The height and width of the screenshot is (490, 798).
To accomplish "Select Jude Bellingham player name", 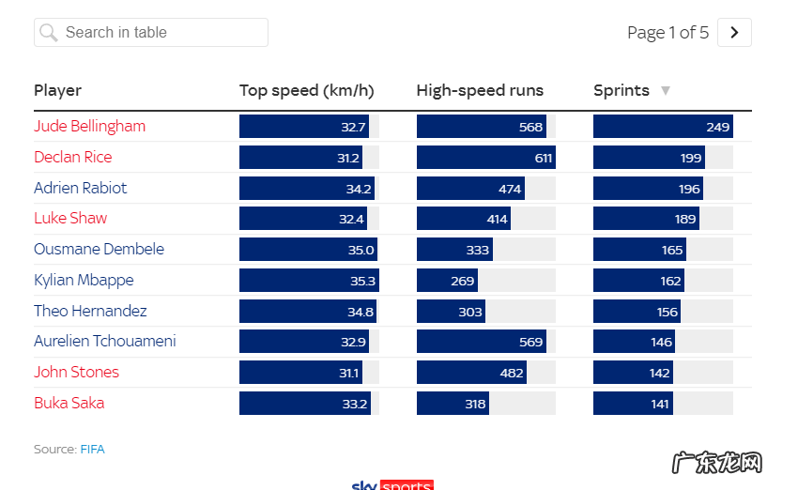I will tap(90, 127).
